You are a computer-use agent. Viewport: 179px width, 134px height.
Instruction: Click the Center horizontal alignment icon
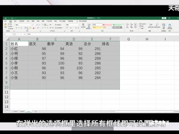tap(45, 28)
